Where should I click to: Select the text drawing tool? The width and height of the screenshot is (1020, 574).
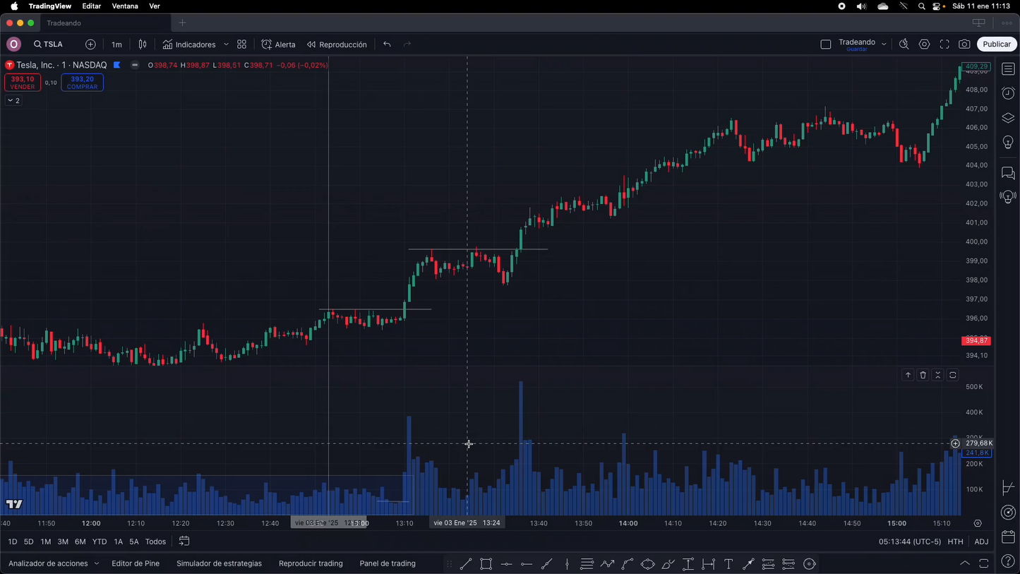(728, 564)
